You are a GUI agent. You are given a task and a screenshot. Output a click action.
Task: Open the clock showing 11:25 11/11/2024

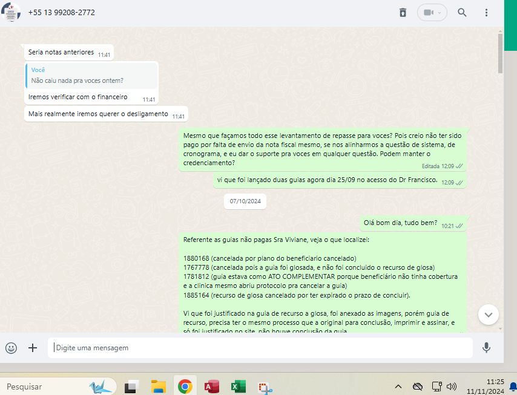pos(486,387)
